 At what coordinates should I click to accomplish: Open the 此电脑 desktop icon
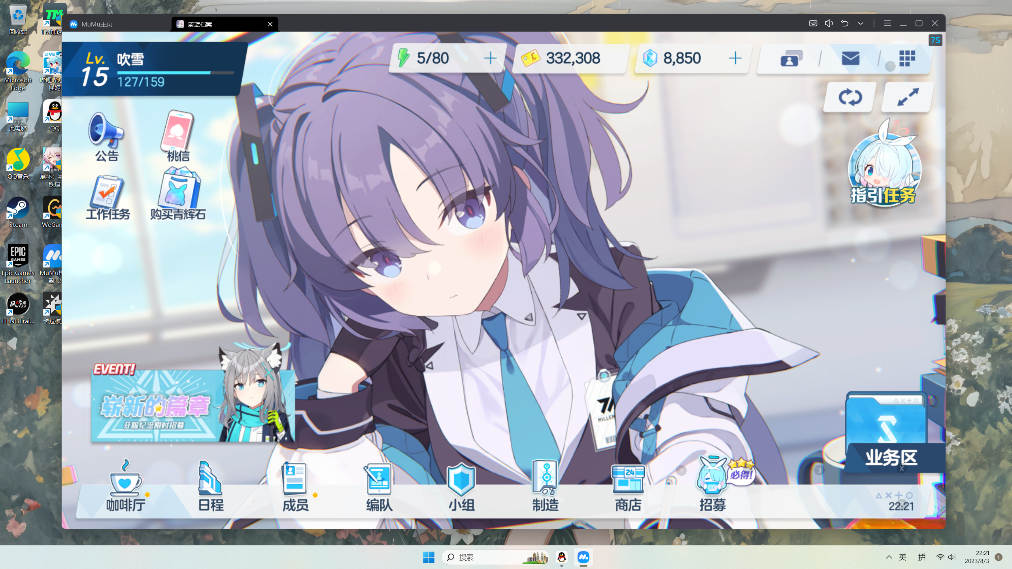[18, 116]
